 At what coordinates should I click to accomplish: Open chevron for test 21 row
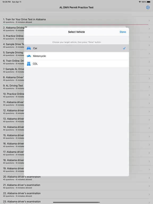(149, 186)
